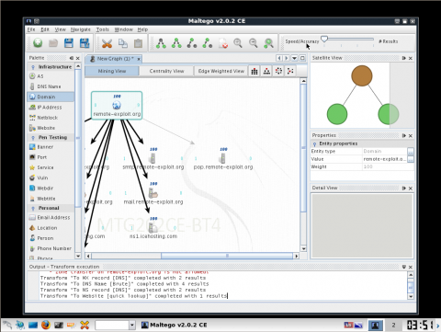Select the organic layout icon

(x=290, y=71)
